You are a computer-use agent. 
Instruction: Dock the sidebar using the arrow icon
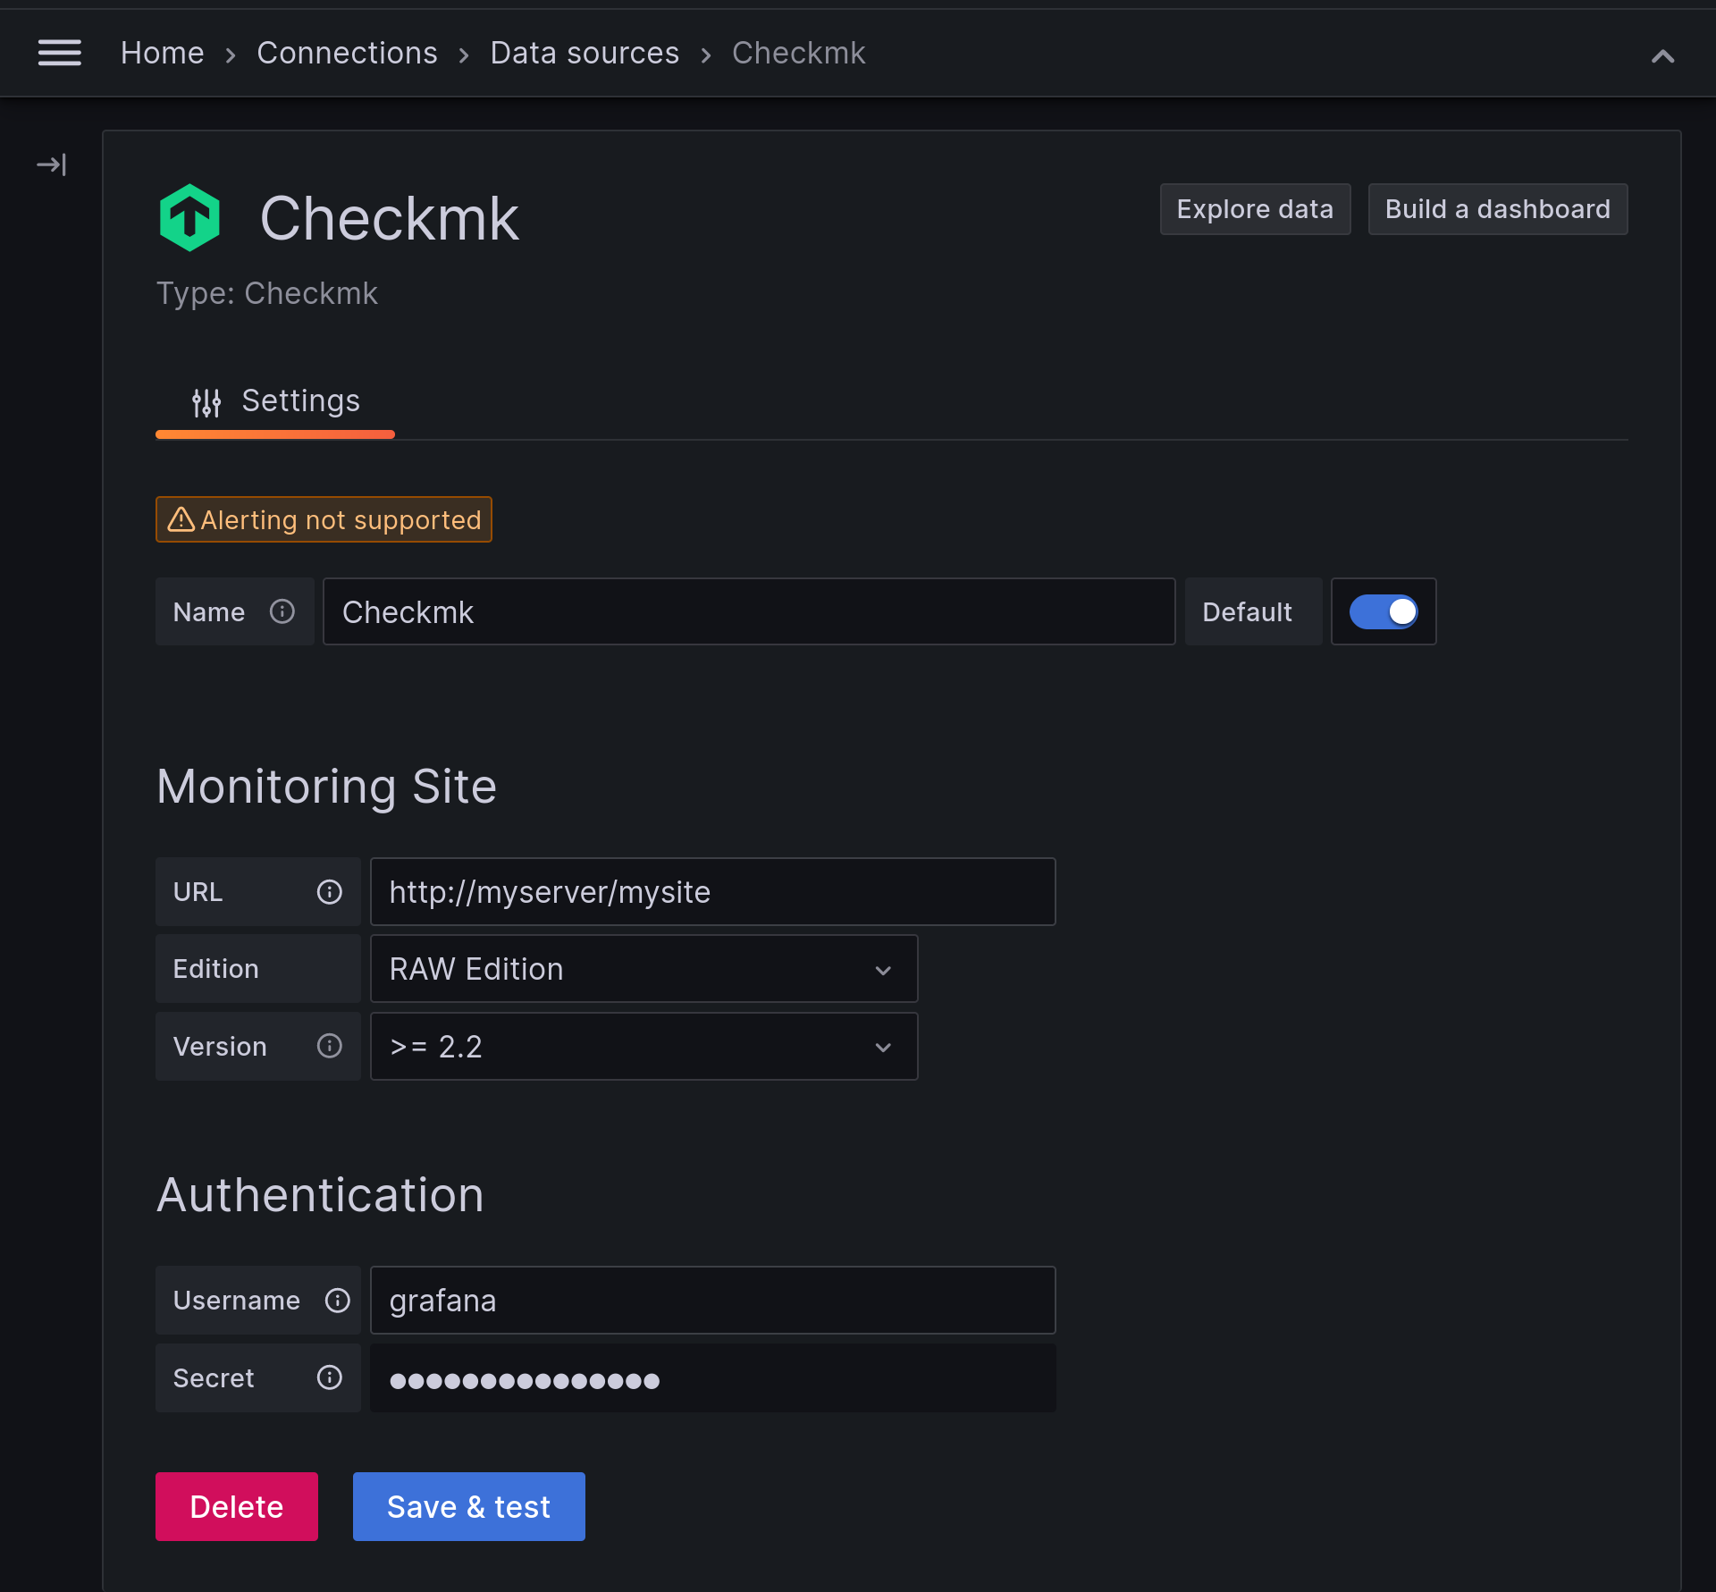[52, 164]
